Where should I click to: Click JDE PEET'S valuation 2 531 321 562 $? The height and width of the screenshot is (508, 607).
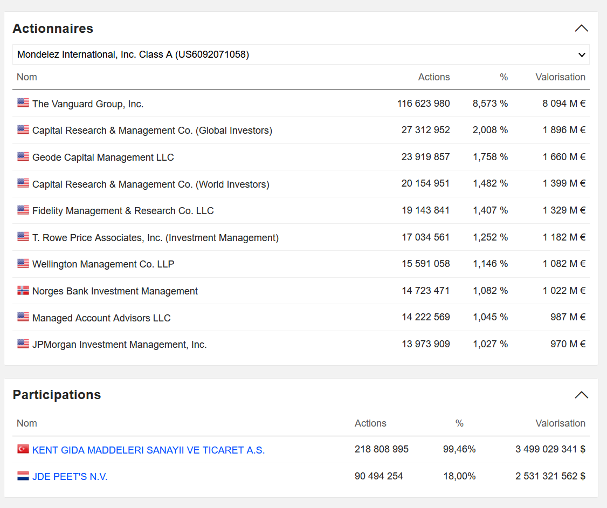point(550,476)
